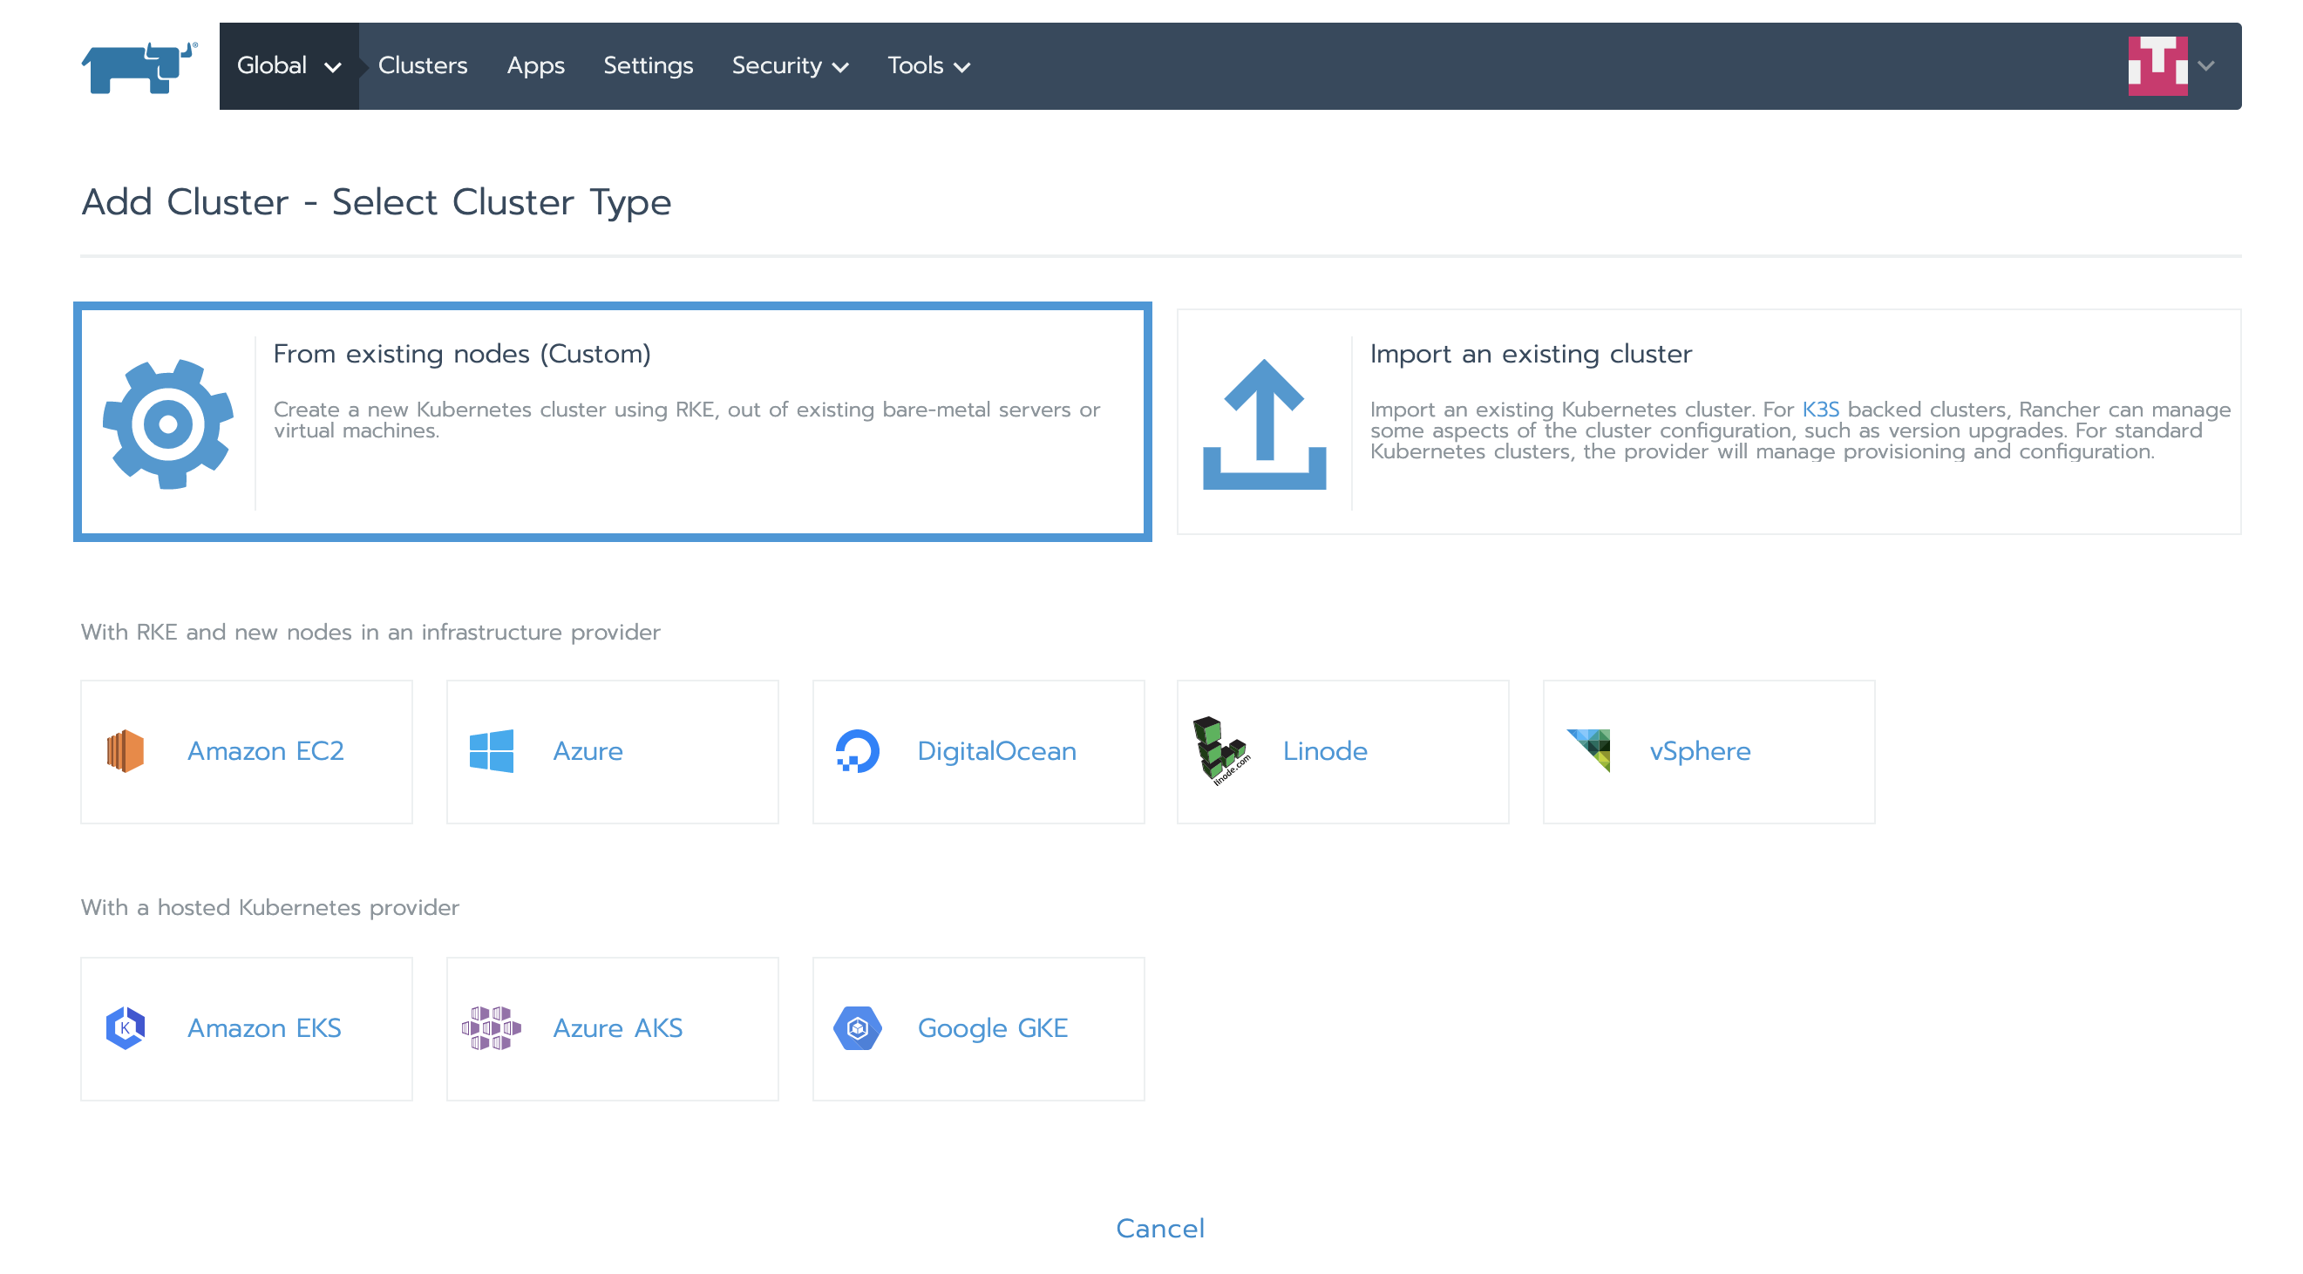Navigate to the Apps menu item
The height and width of the screenshot is (1274, 2303).
click(537, 64)
